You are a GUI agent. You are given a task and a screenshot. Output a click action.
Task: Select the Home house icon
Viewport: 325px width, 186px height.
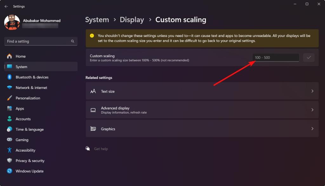click(x=10, y=56)
